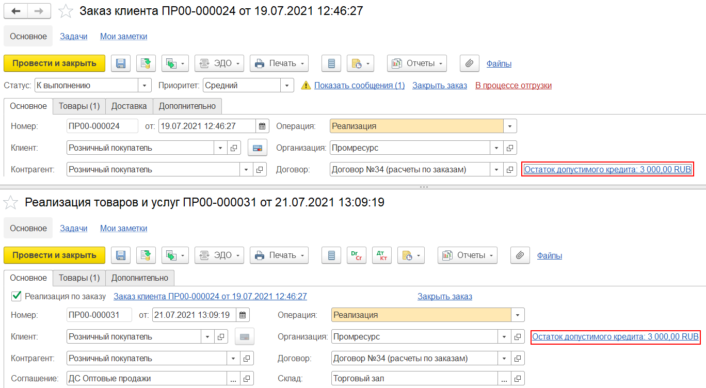Star the Заказ клиента document as favorite
This screenshot has height=388, width=706.
[66, 11]
